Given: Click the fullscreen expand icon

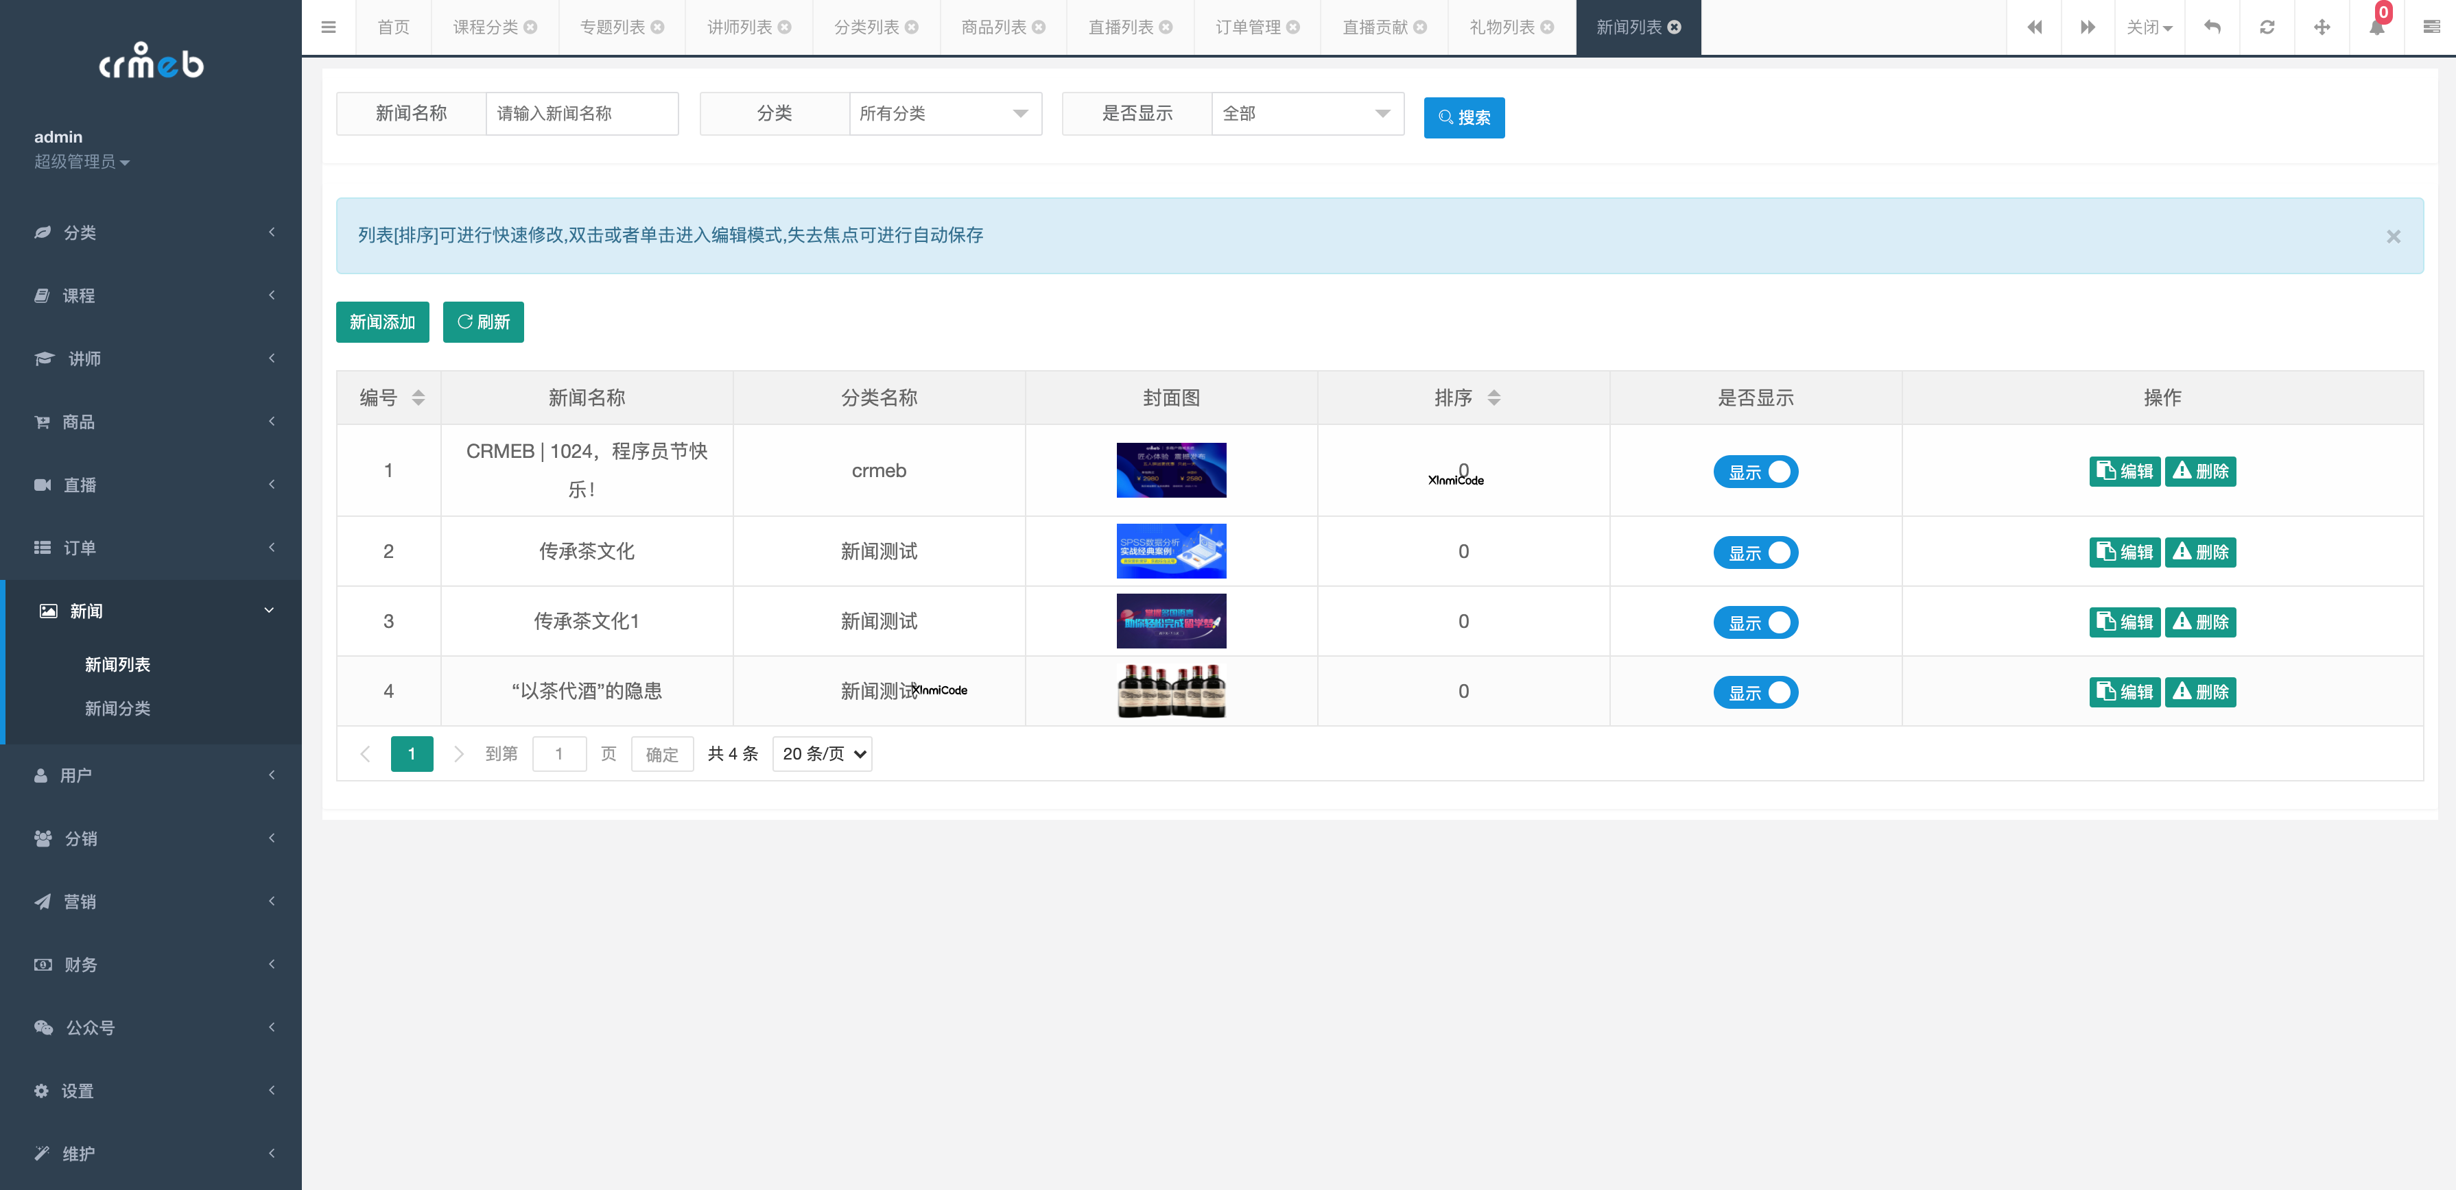Looking at the screenshot, I should (2322, 27).
